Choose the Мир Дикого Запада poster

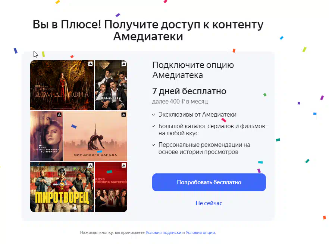pyautogui.click(x=95, y=136)
